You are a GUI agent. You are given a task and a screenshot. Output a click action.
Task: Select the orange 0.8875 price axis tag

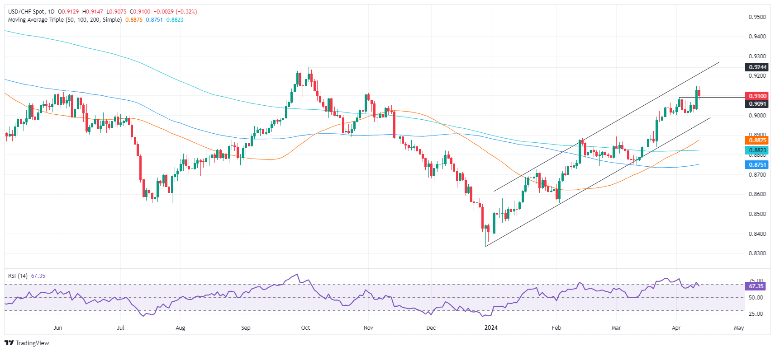757,140
